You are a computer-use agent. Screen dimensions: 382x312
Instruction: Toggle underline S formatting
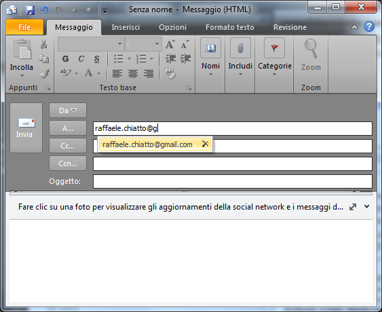click(97, 59)
